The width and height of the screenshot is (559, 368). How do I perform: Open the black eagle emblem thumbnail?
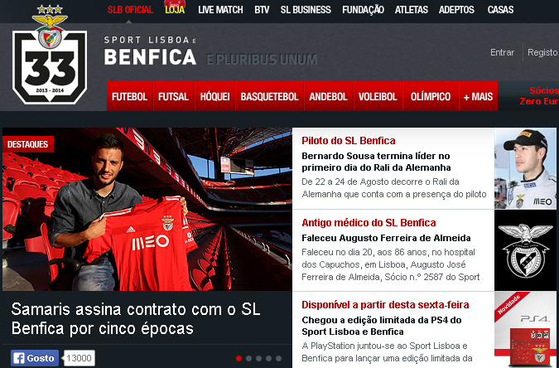coord(525,250)
